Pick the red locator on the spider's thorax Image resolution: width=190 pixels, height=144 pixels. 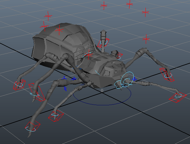[x=89, y=55]
